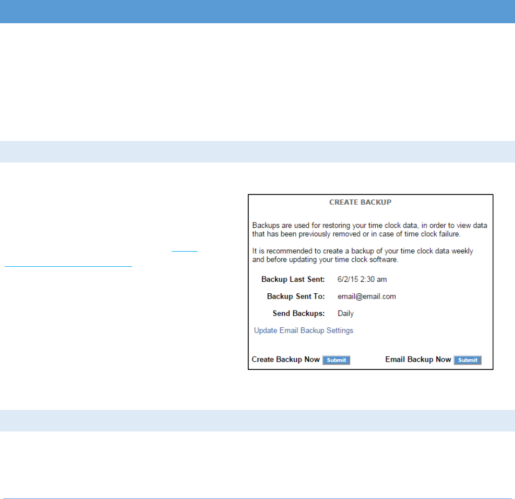Open Update Email Backup Settings link
The image size is (515, 499).
[303, 331]
